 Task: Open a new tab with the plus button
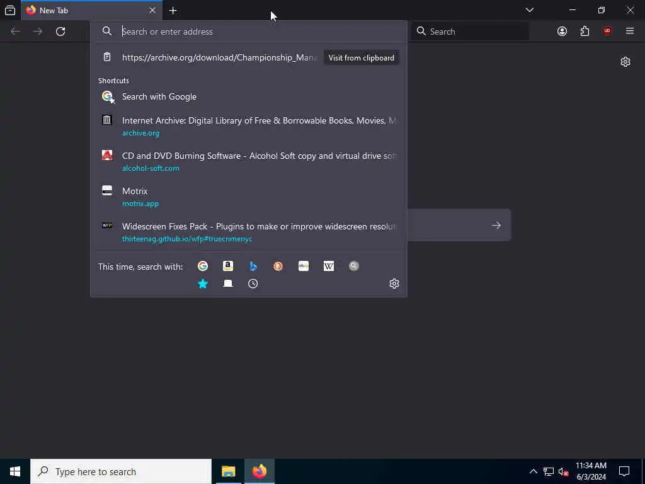173,11
